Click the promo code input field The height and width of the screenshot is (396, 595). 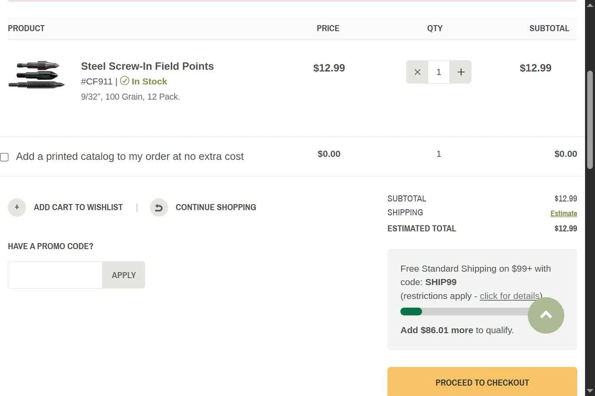pyautogui.click(x=55, y=275)
